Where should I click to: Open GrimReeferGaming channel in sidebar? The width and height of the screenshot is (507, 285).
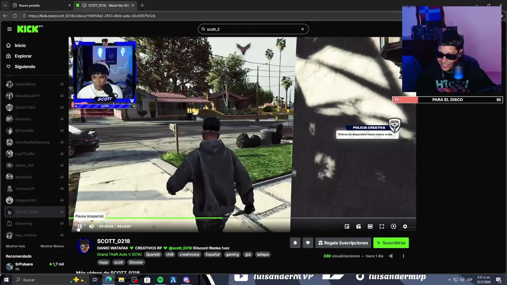pos(35,142)
